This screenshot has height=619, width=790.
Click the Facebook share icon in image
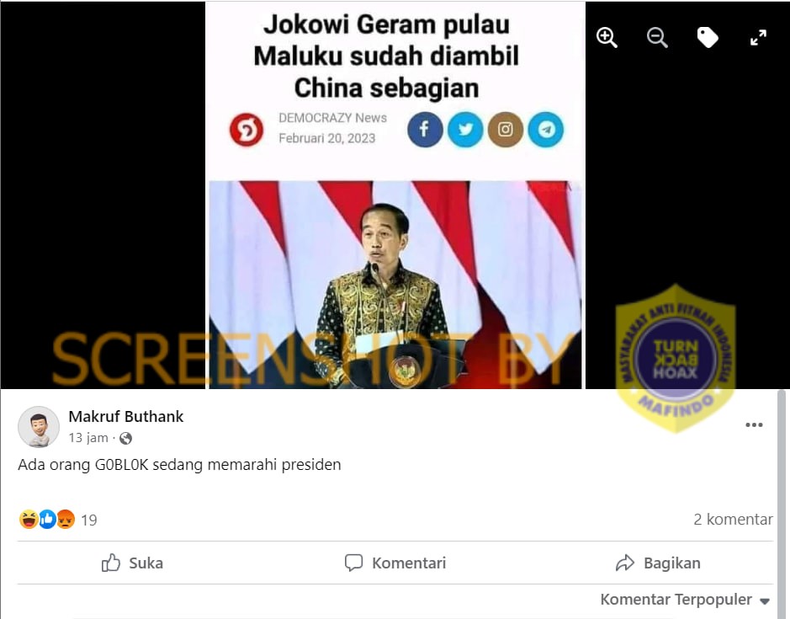pos(425,130)
